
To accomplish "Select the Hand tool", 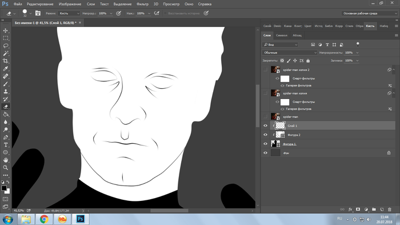I will [x=5, y=160].
